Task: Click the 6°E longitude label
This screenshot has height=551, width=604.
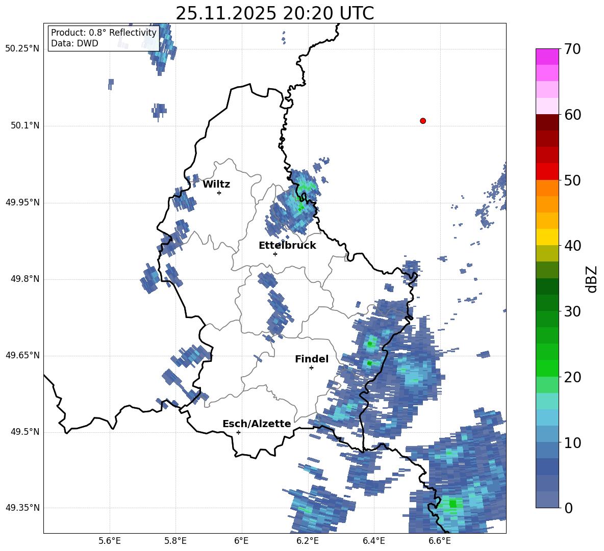Action: click(x=241, y=541)
